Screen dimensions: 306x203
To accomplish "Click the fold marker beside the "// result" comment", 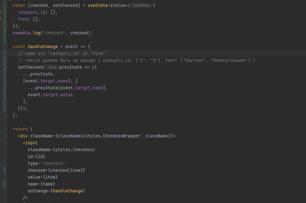I will pyautogui.click(x=6, y=60).
